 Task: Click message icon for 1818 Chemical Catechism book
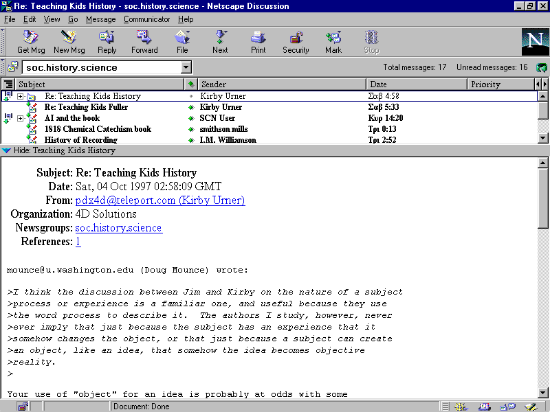[x=32, y=129]
